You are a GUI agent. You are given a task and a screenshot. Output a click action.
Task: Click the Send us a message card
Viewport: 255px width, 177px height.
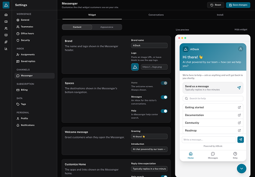pyautogui.click(x=213, y=88)
